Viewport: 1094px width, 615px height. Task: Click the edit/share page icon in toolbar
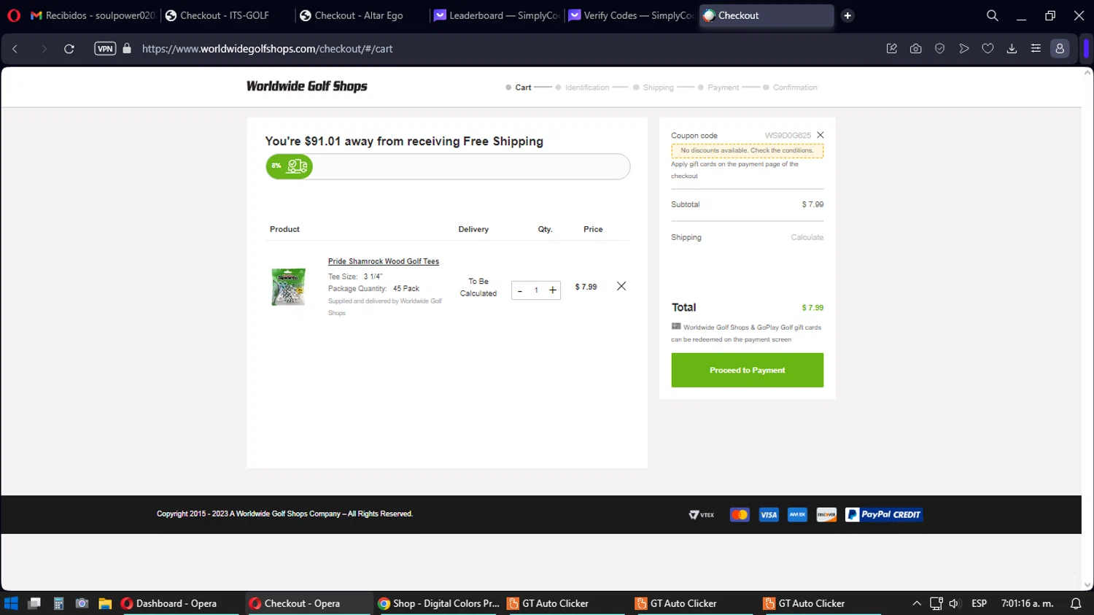pos(891,49)
